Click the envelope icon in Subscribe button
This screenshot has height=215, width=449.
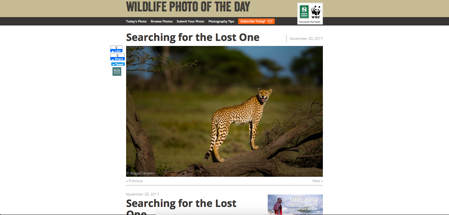tap(270, 21)
